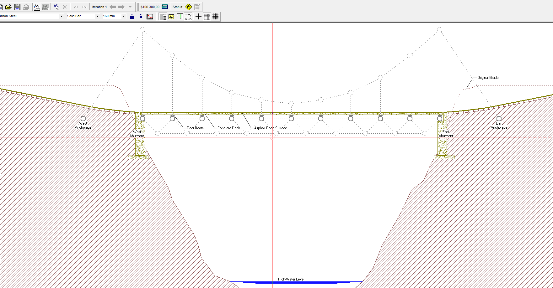Expand the 160 mm member size dropdown
This screenshot has width=553, height=288.
click(124, 16)
